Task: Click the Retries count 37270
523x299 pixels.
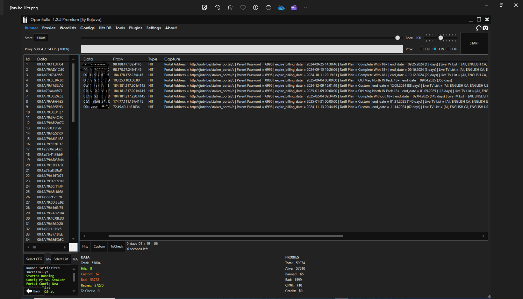Action: pos(99,285)
